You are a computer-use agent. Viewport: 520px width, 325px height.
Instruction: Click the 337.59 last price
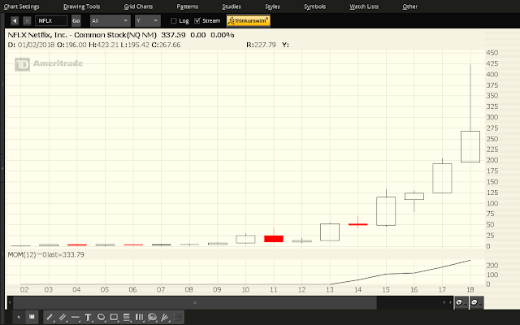pos(173,35)
